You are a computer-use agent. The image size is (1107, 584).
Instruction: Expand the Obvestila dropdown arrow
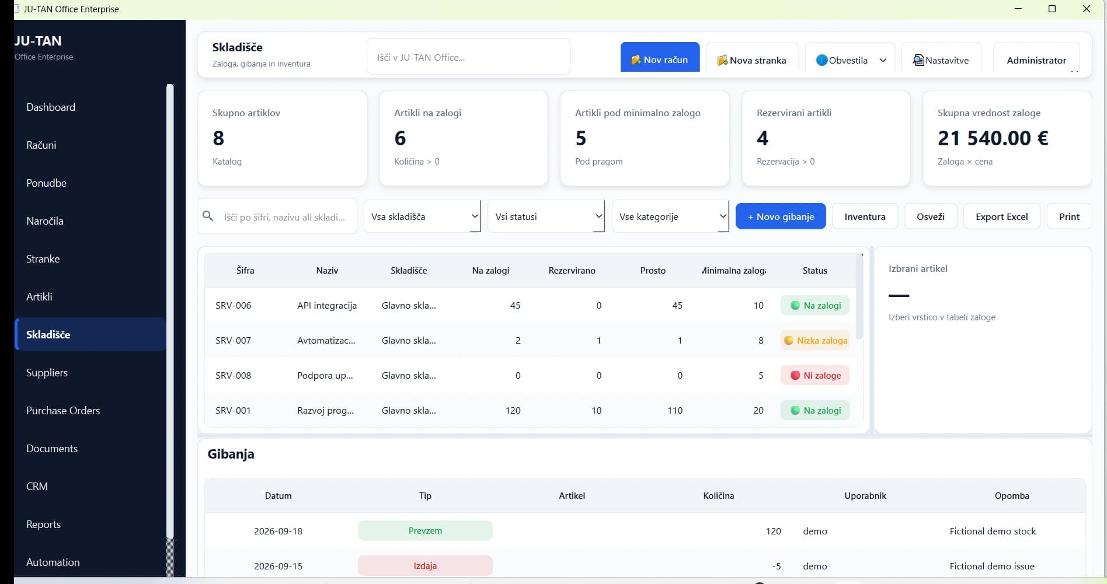click(x=883, y=60)
